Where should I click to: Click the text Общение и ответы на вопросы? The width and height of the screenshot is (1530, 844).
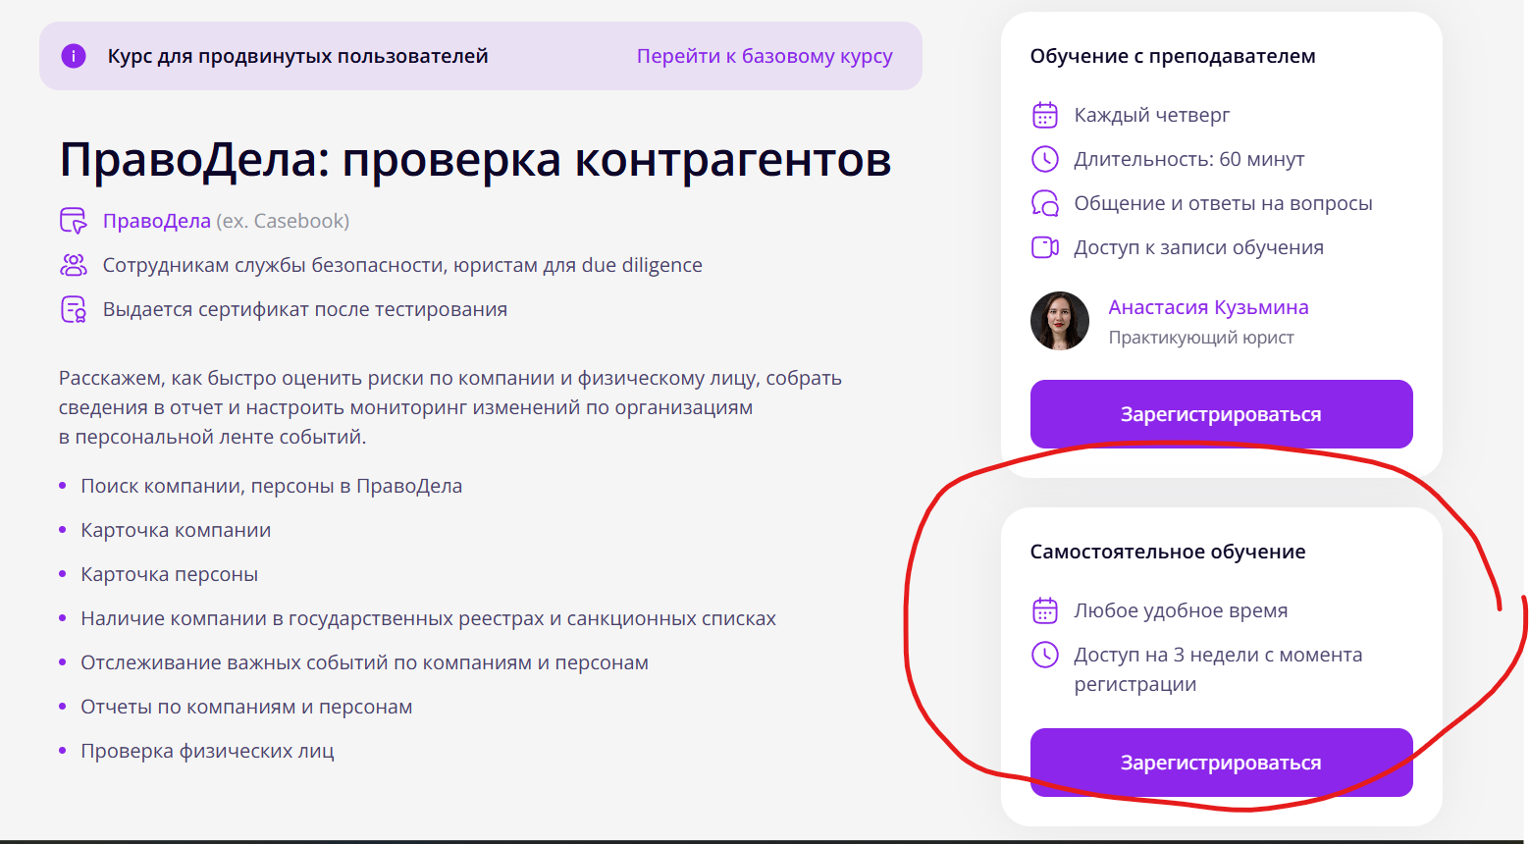point(1223,203)
